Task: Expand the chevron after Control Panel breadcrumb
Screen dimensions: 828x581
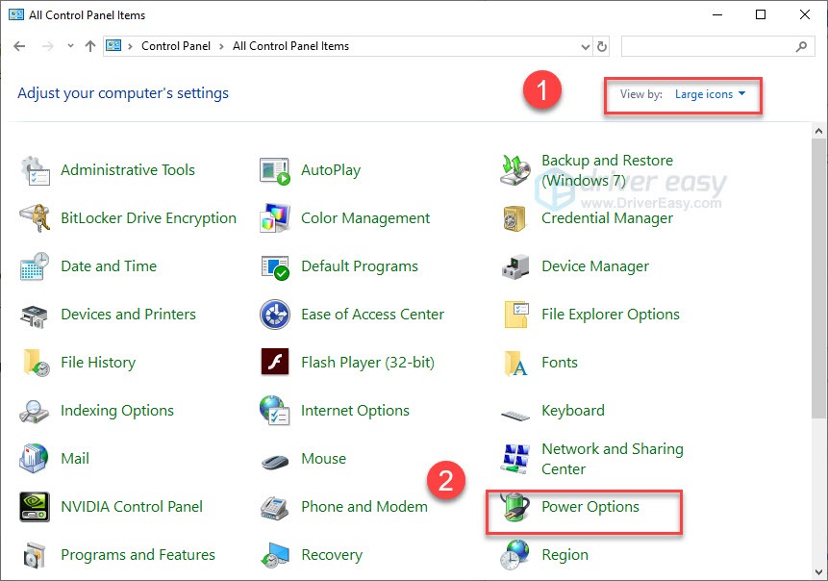Action: [222, 46]
